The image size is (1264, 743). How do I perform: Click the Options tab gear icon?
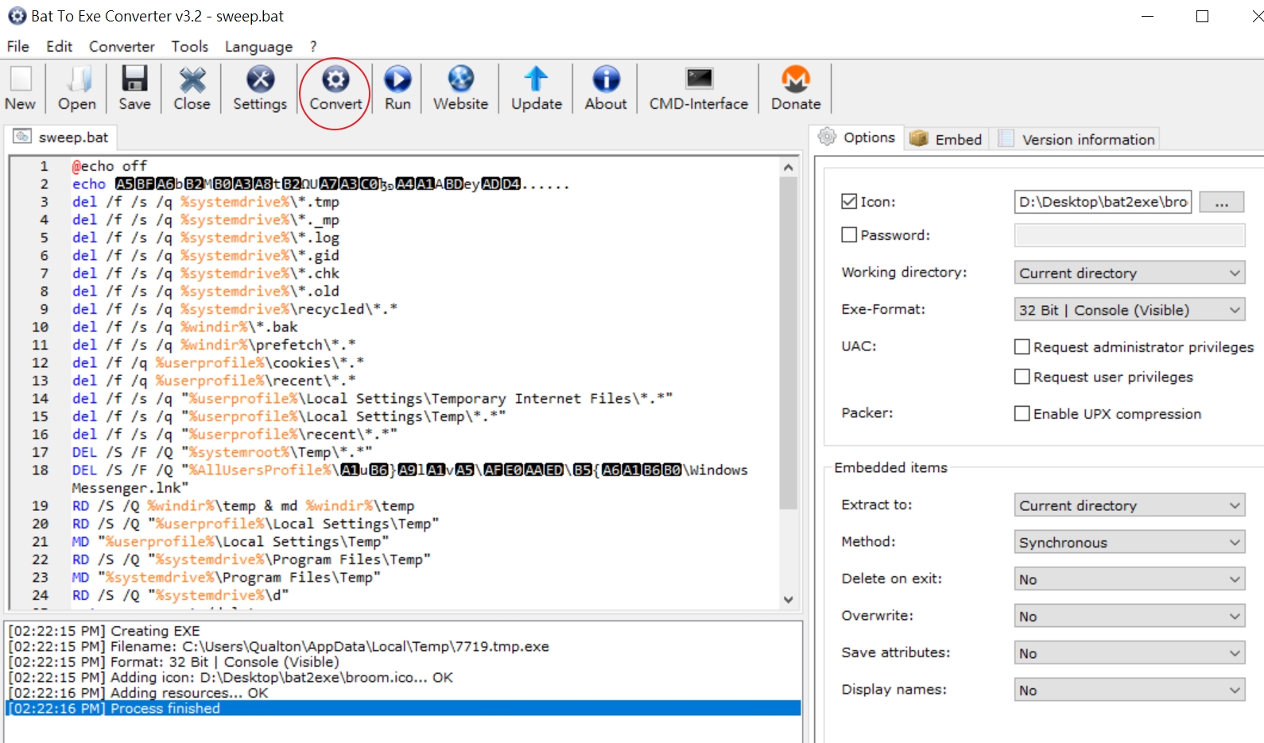point(828,137)
